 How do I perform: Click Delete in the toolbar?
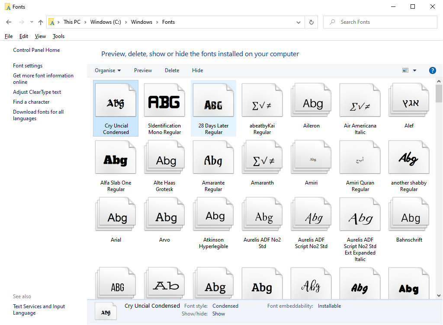tap(172, 70)
